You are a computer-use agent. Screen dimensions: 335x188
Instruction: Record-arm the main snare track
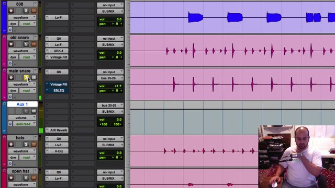[x=11, y=78]
